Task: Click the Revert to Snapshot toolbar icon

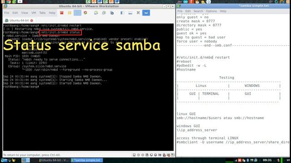Action: pyautogui.click(x=104, y=13)
